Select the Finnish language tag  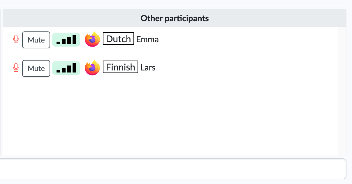coord(120,67)
